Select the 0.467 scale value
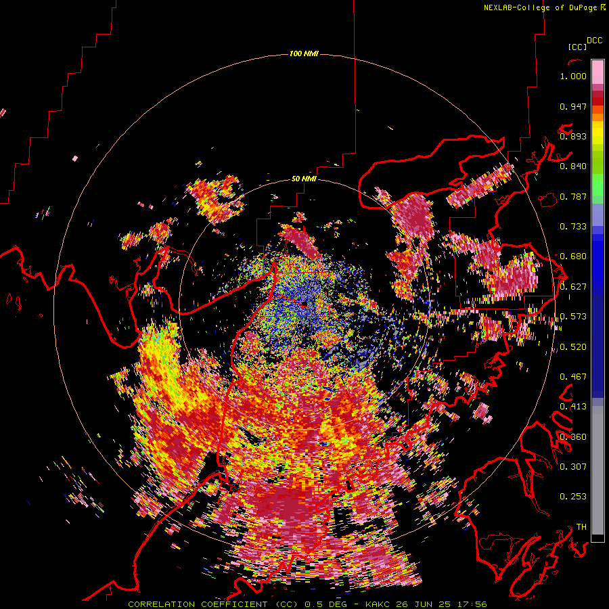Screen dimensions: 609x609 click(573, 376)
